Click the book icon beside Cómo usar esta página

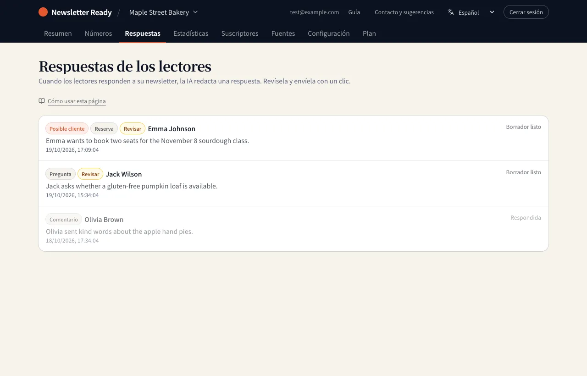(x=42, y=101)
